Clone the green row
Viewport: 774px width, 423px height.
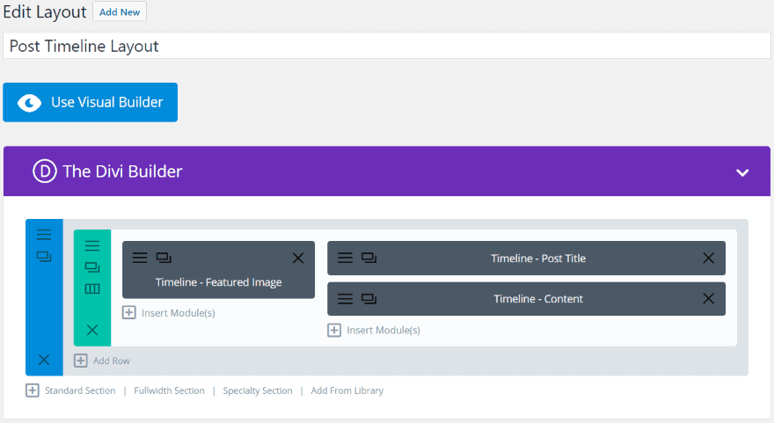[x=92, y=267]
